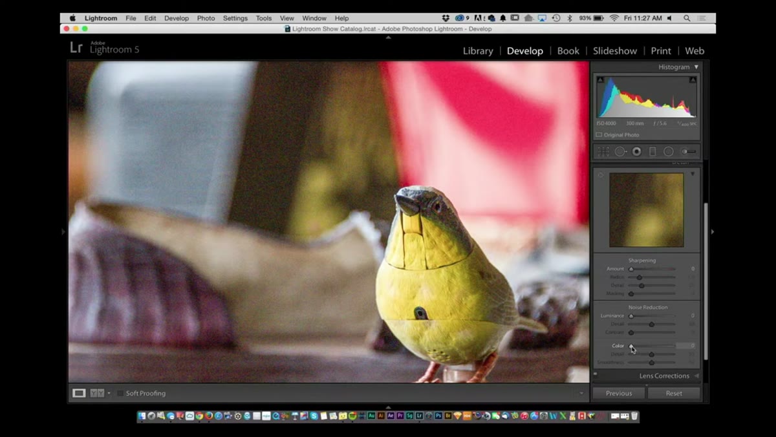Screen dimensions: 776x437
Task: Select the Spot Removal tool
Action: click(620, 151)
